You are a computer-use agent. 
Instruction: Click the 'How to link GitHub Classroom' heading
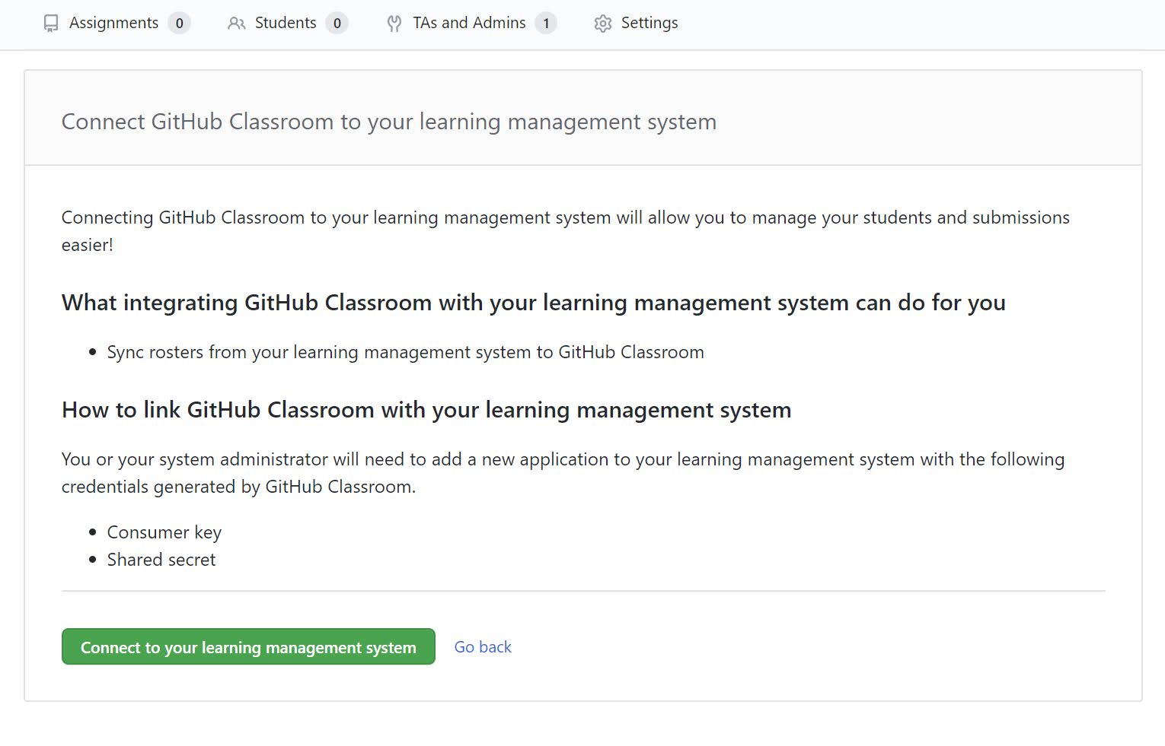point(426,410)
